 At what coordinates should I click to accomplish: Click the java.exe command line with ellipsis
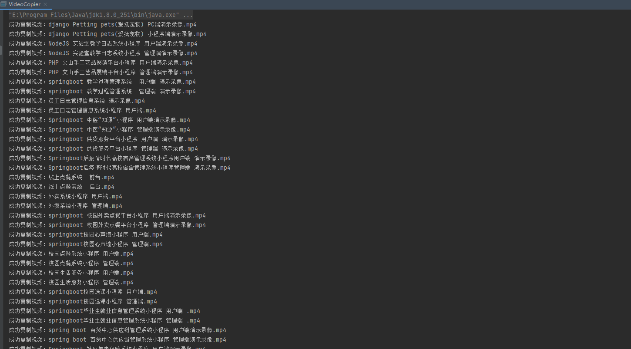(101, 15)
